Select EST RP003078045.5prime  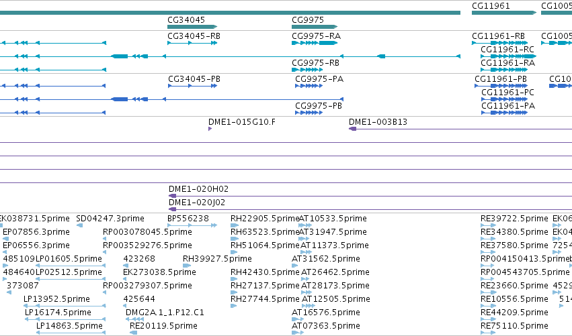[x=147, y=232]
